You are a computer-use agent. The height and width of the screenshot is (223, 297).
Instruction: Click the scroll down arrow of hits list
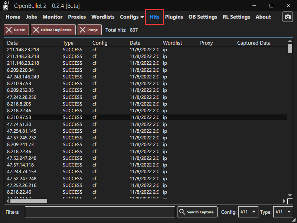(x=290, y=195)
